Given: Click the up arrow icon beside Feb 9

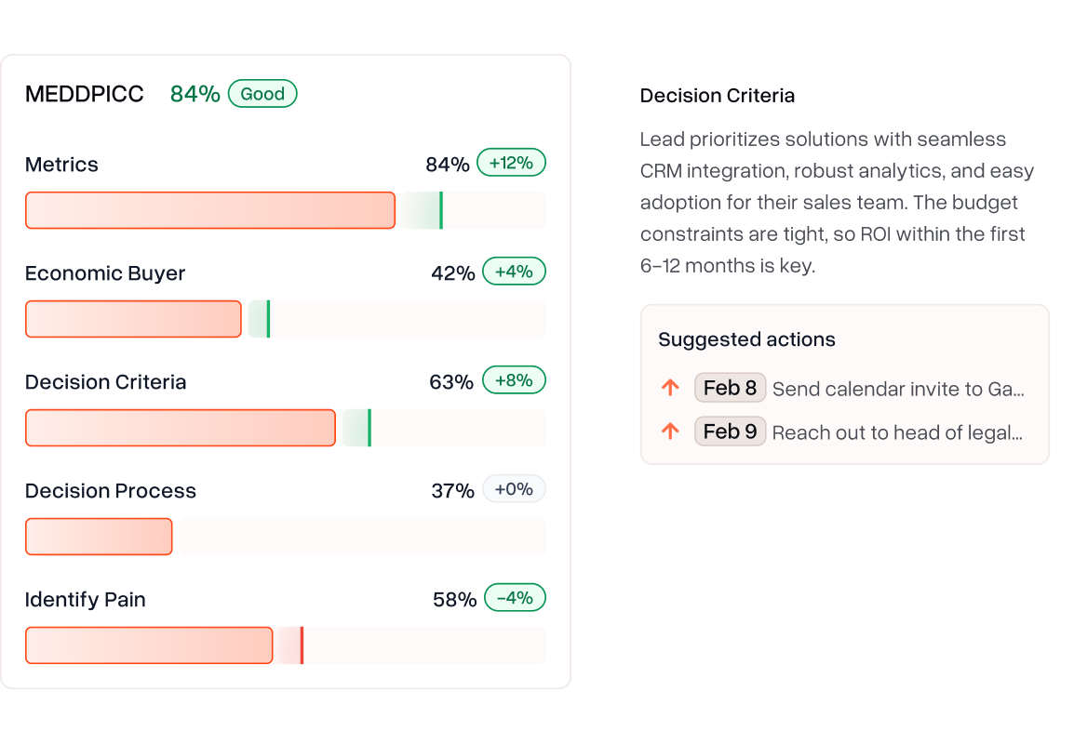Looking at the screenshot, I should [x=670, y=432].
